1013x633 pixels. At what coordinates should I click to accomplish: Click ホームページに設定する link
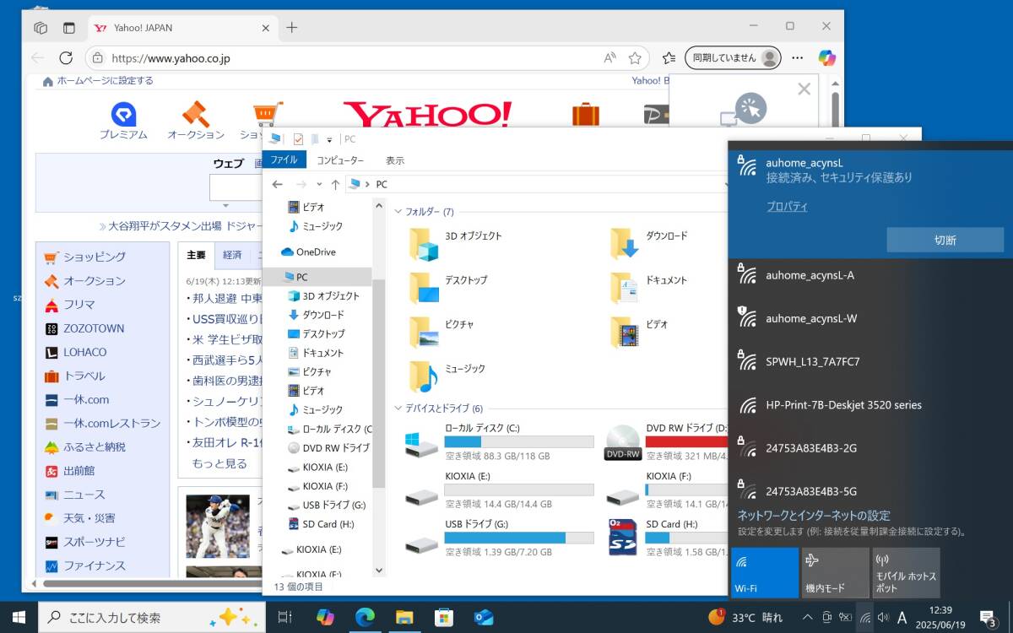[x=105, y=81]
